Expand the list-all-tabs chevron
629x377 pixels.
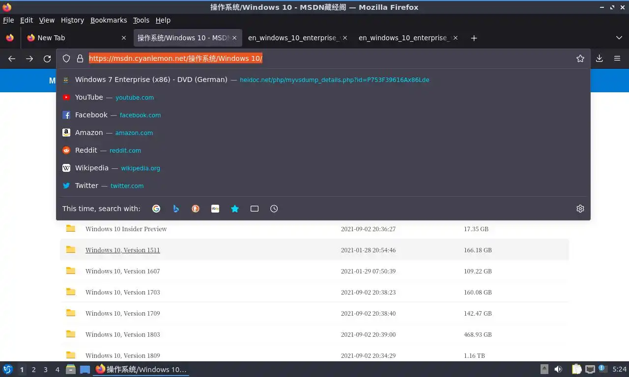[619, 38]
